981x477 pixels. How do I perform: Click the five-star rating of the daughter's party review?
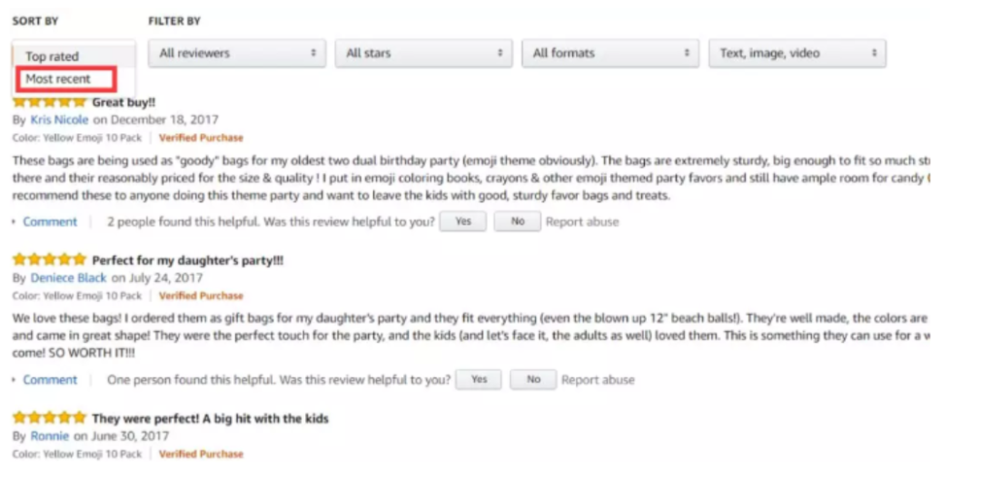pos(49,260)
